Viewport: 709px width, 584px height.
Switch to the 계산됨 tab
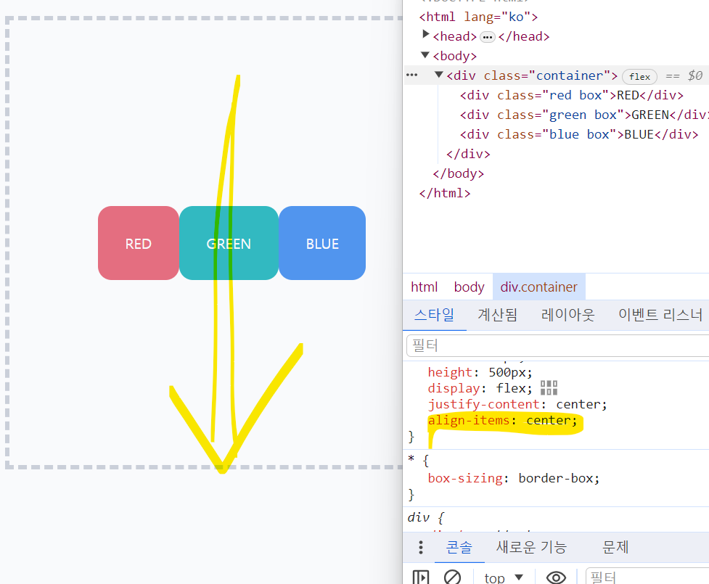click(497, 315)
